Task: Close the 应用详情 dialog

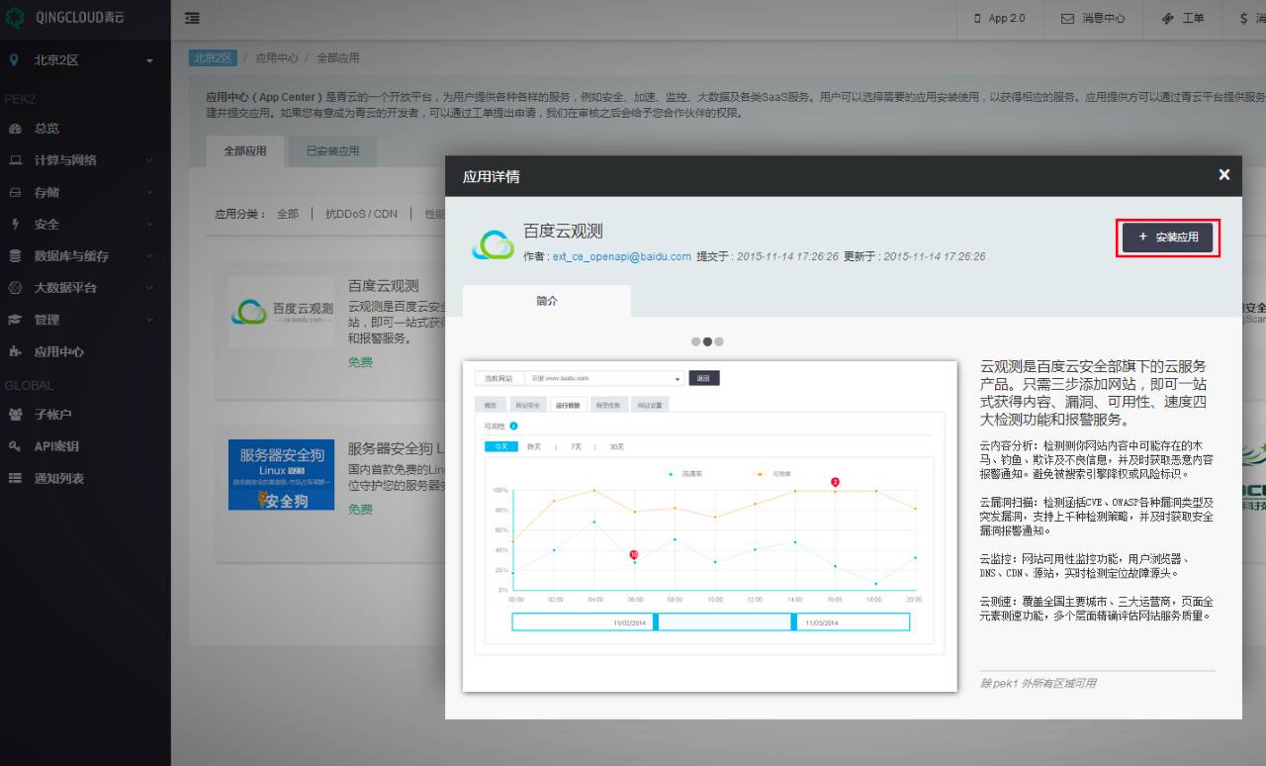Action: [x=1224, y=174]
